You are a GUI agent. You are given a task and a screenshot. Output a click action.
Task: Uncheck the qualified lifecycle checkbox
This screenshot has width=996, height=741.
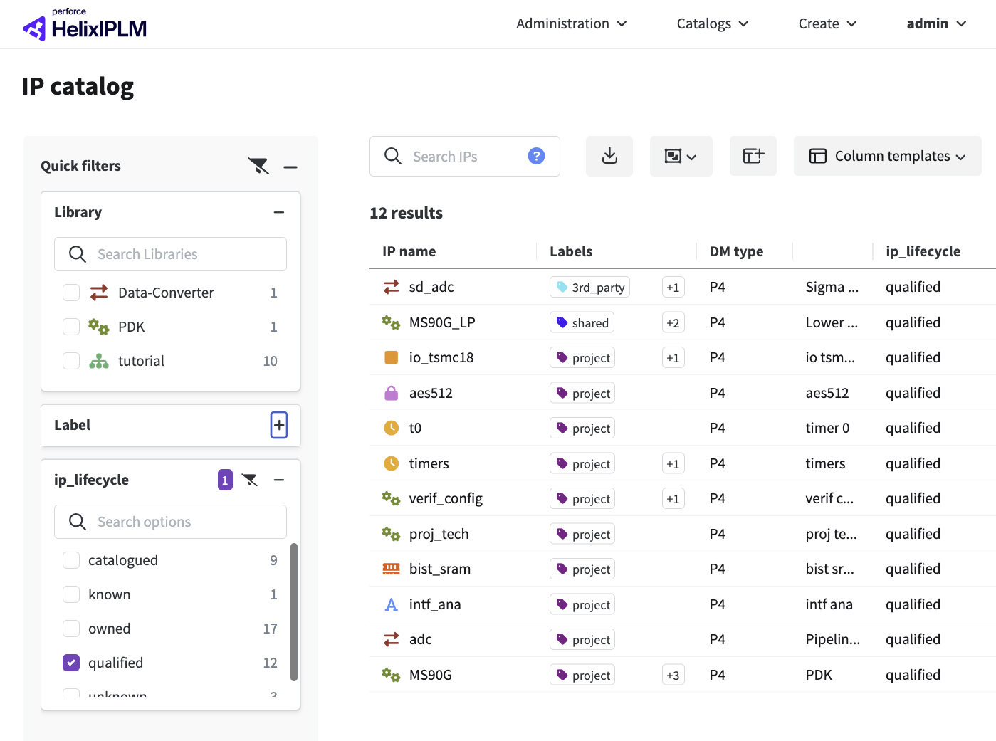[x=71, y=663]
